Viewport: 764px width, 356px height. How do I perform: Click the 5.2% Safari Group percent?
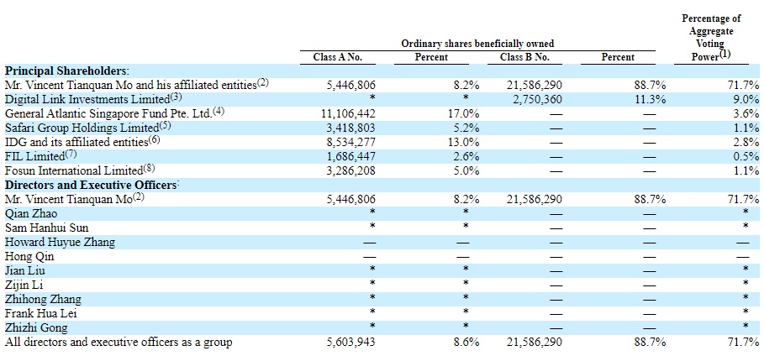point(468,128)
